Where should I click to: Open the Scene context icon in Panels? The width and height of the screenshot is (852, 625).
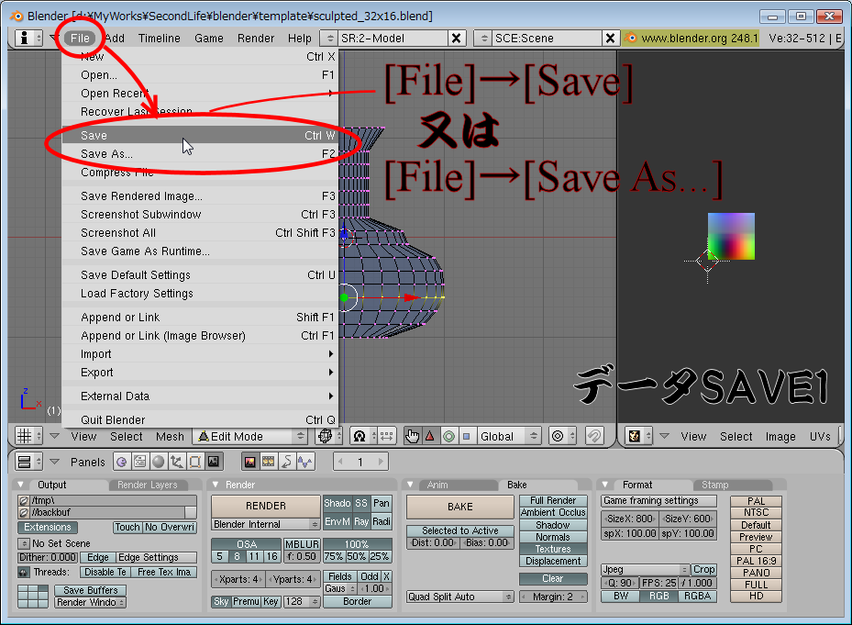coord(214,462)
